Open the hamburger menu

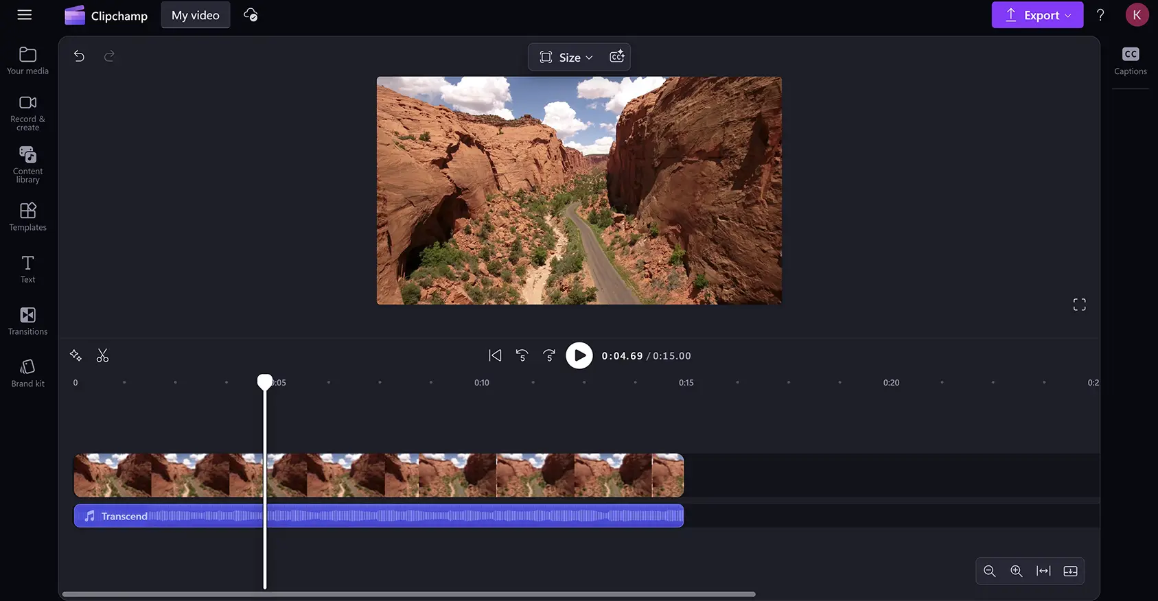pos(25,15)
